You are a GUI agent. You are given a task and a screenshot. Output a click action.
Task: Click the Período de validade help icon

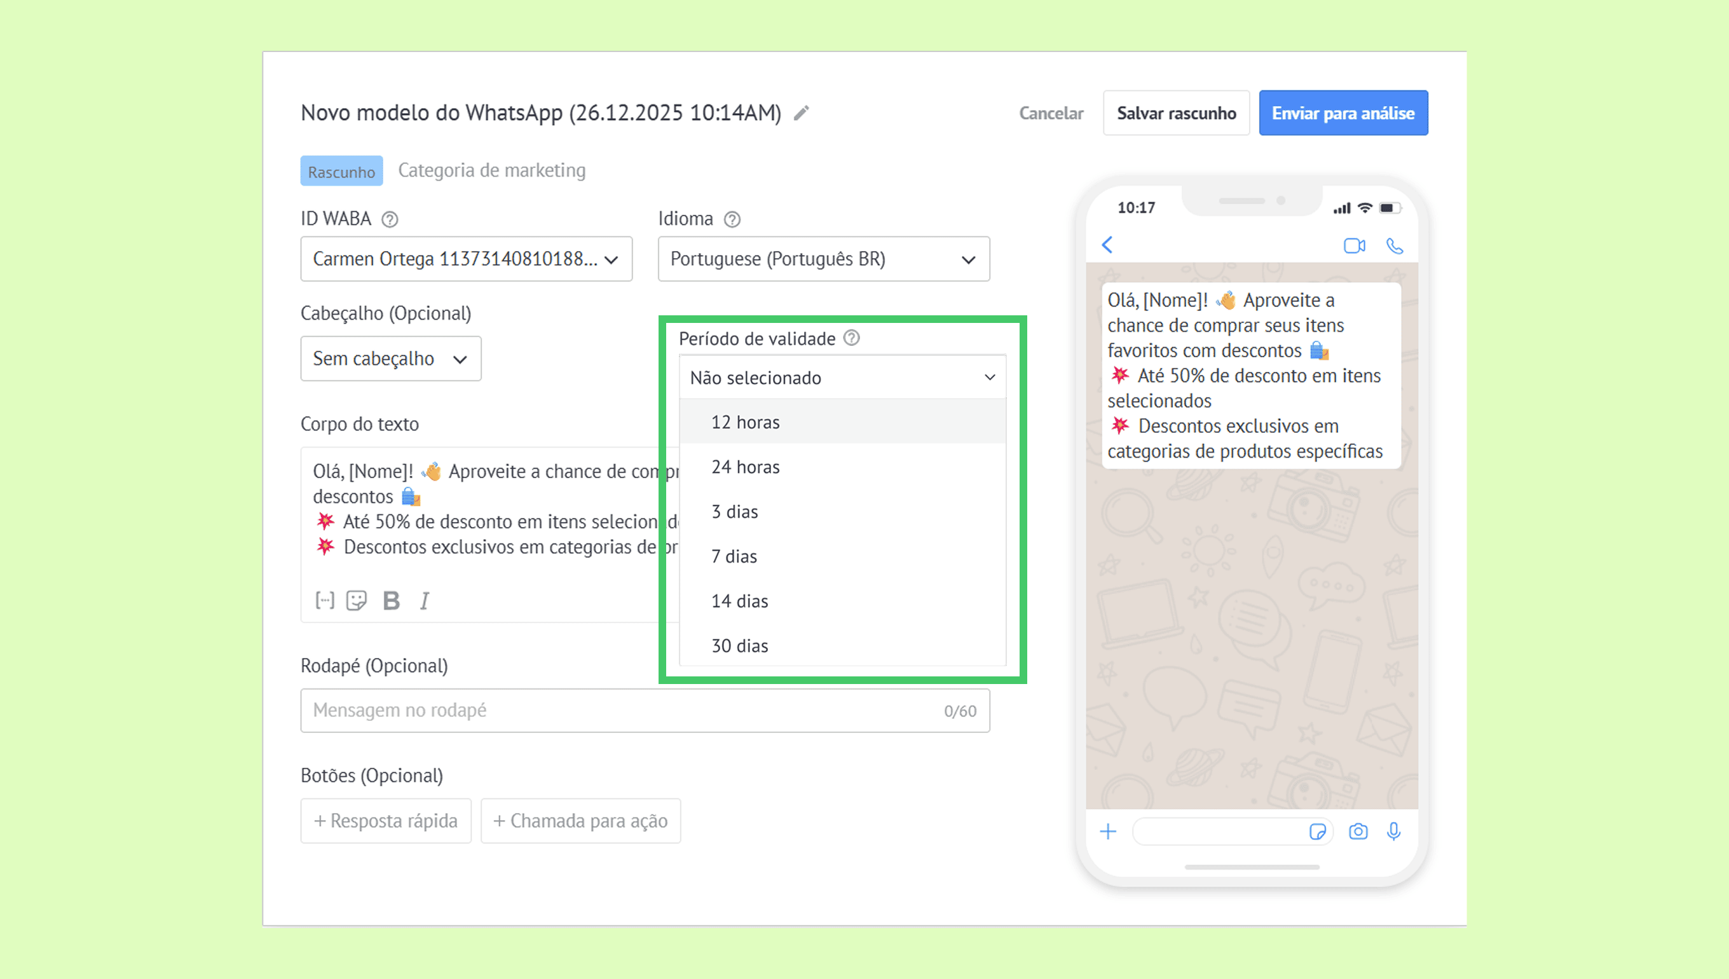point(852,338)
